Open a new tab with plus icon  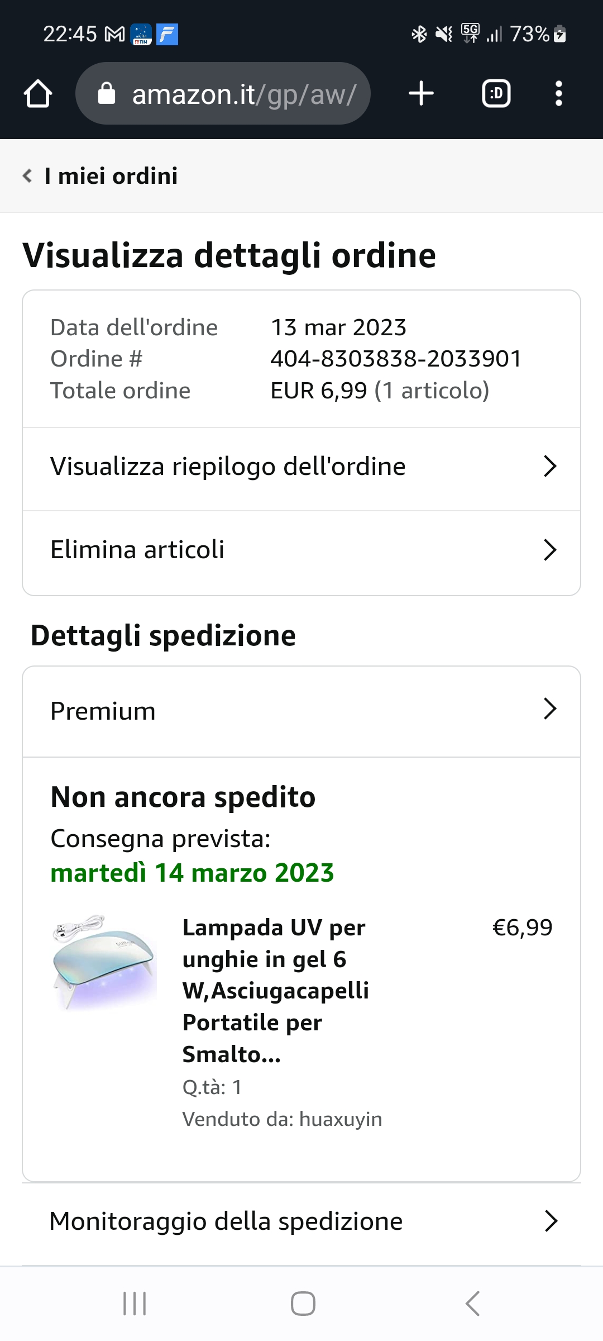pyautogui.click(x=421, y=93)
